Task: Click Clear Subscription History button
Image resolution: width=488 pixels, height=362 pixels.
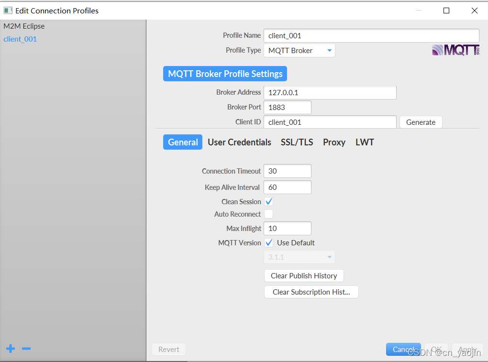Action: (311, 292)
